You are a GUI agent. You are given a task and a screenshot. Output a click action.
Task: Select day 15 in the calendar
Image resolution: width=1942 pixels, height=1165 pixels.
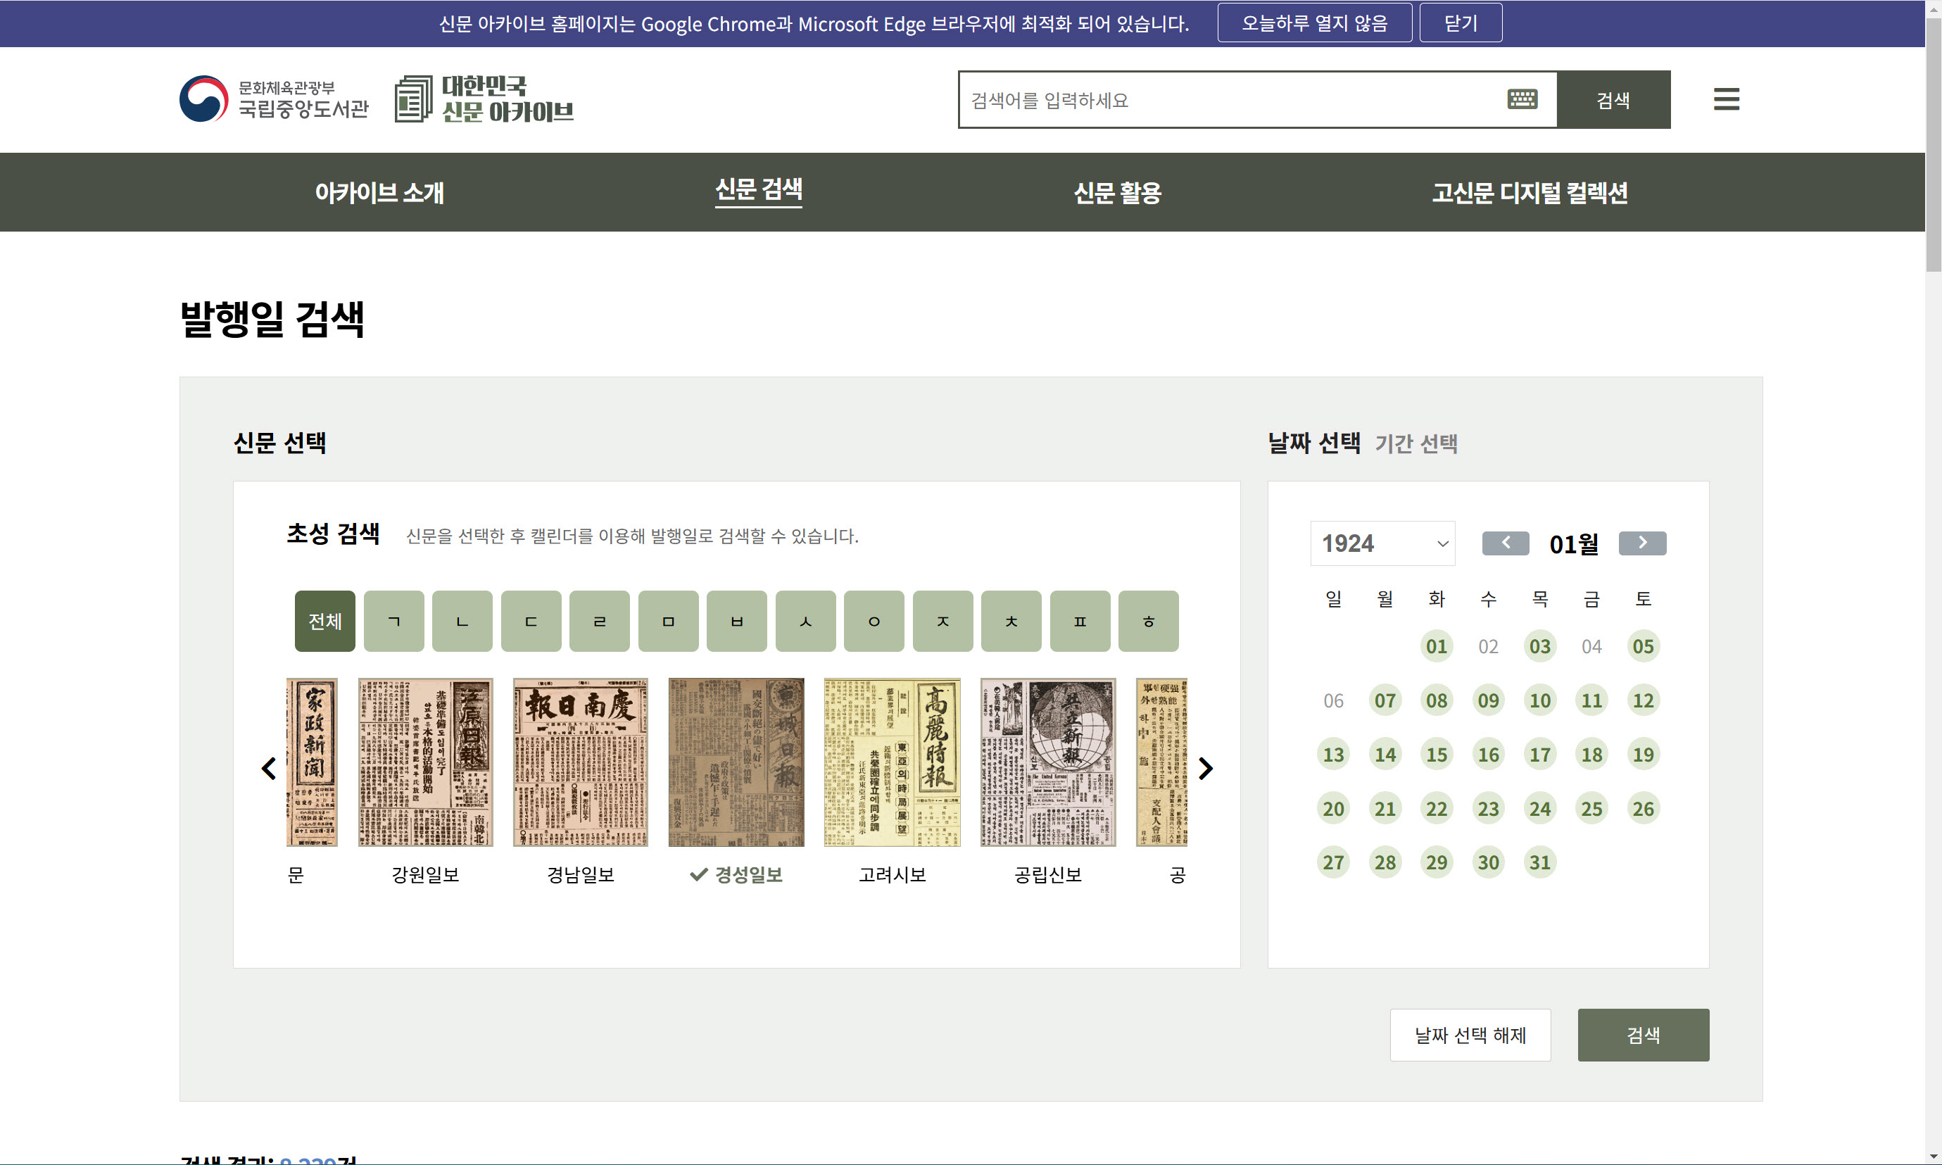point(1436,755)
